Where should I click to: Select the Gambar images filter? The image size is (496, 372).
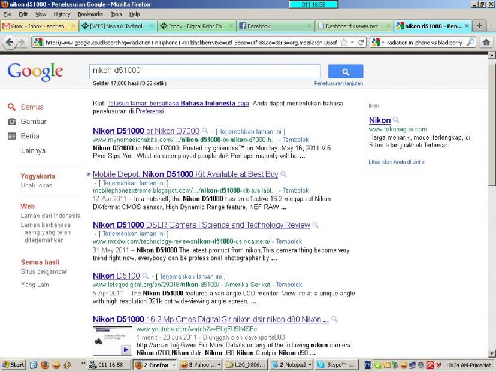[34, 122]
